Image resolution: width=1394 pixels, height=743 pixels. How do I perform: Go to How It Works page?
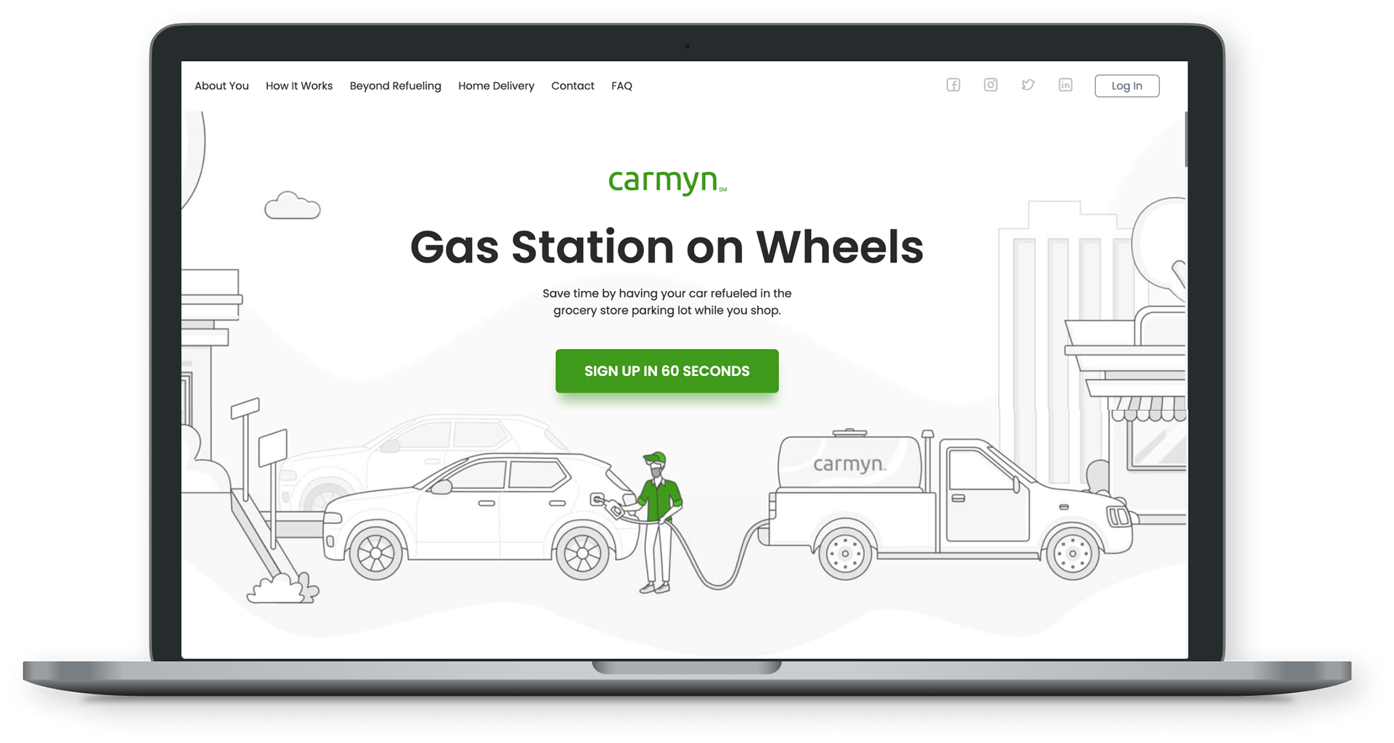click(299, 86)
